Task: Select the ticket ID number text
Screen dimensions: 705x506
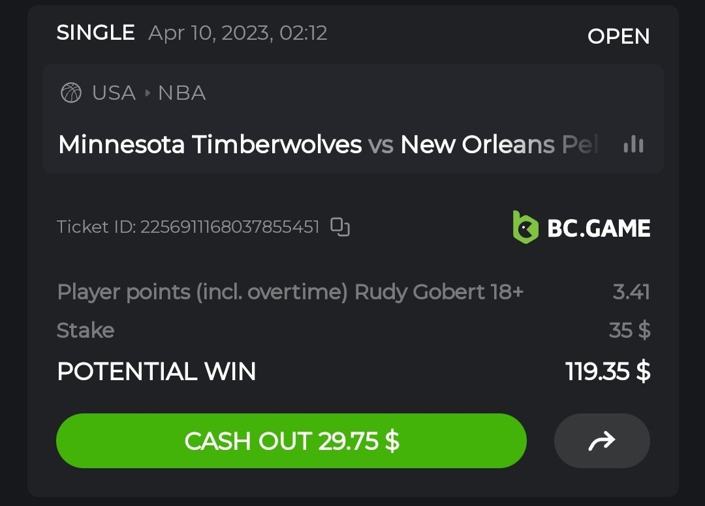Action: 230,227
